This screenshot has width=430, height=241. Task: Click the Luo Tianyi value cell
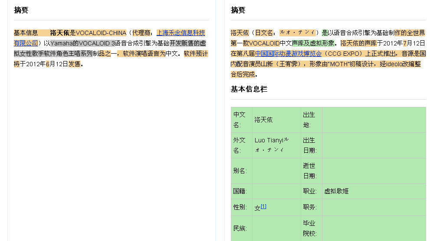[x=276, y=145]
